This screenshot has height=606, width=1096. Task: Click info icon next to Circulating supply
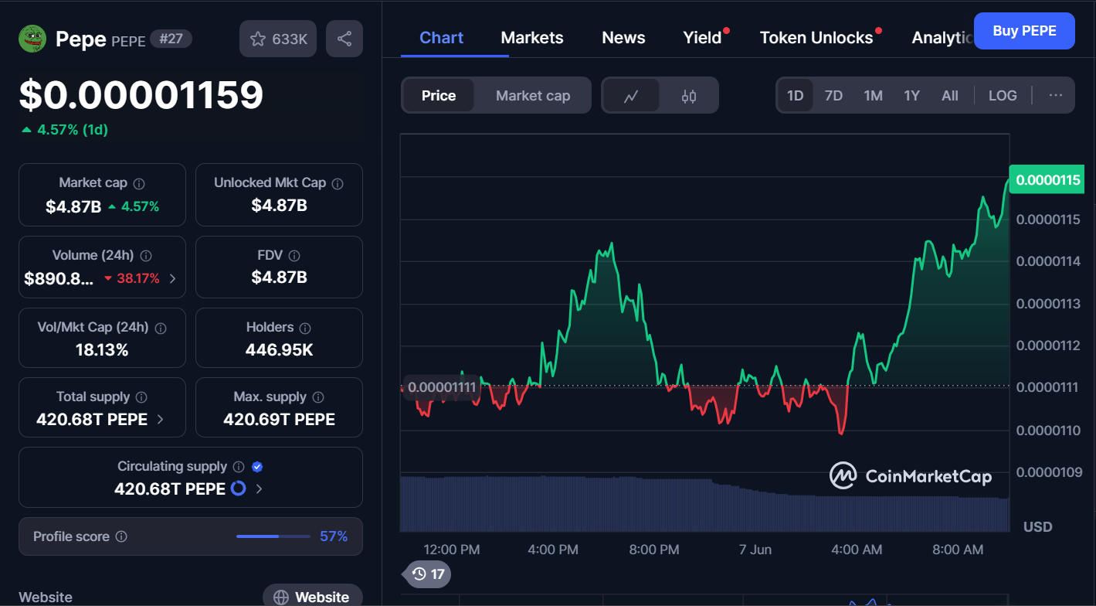click(x=239, y=467)
